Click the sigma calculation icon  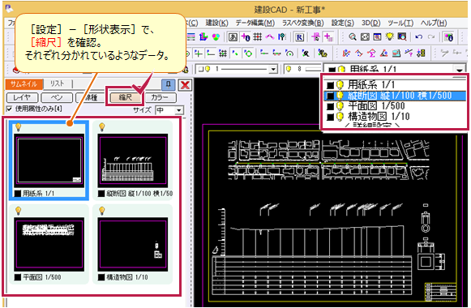(371, 53)
